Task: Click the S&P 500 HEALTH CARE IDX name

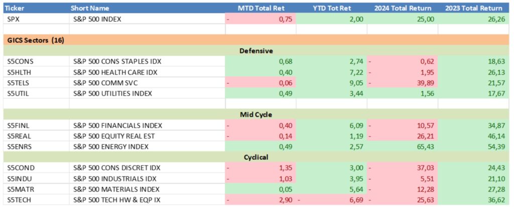Action: pos(114,72)
